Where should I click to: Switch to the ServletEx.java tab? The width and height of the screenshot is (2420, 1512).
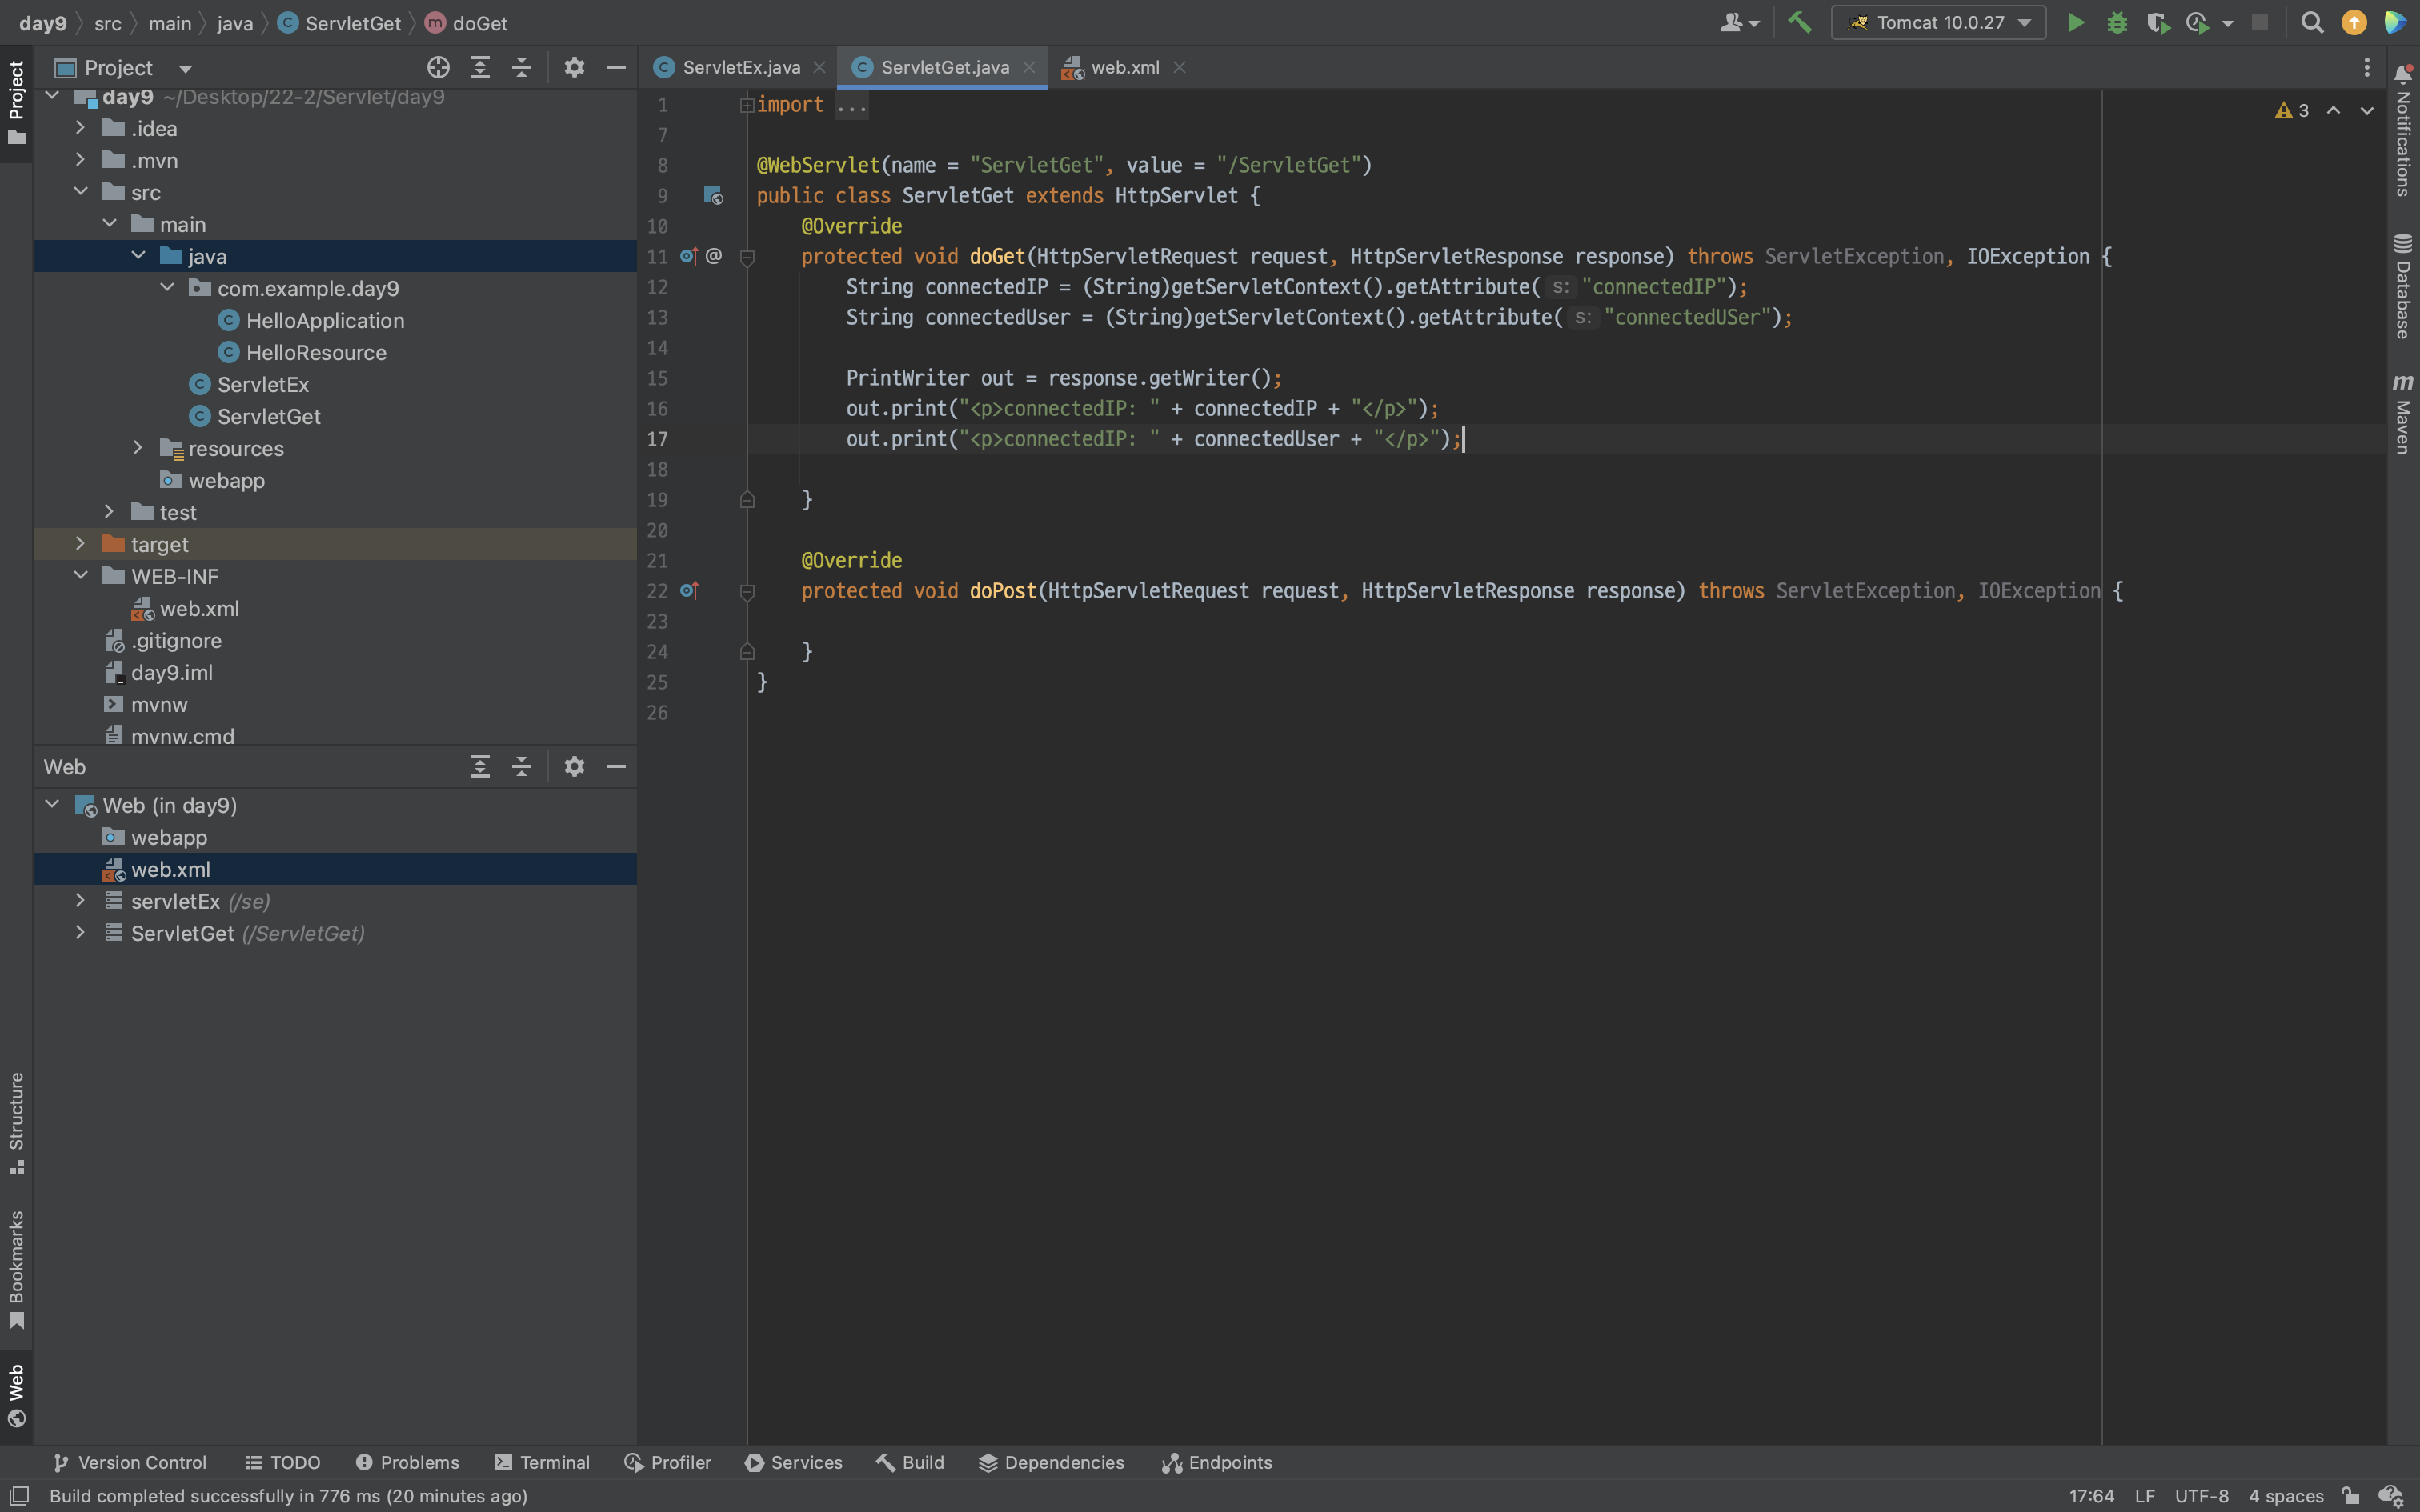(x=740, y=67)
